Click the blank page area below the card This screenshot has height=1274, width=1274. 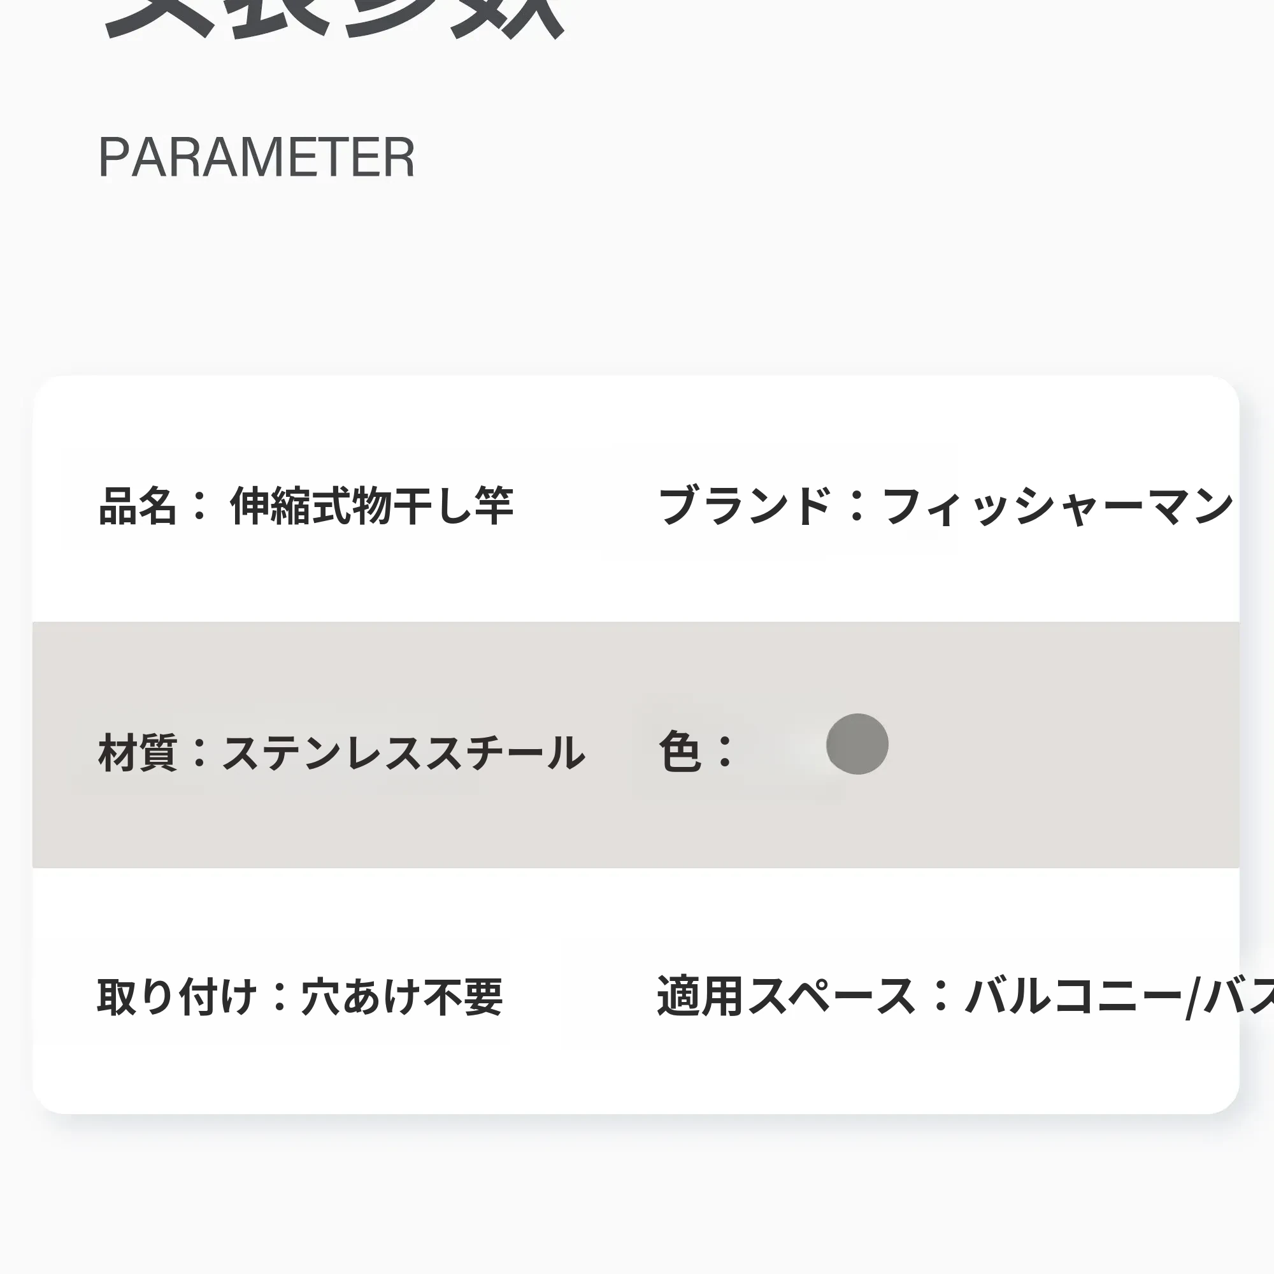(637, 1200)
